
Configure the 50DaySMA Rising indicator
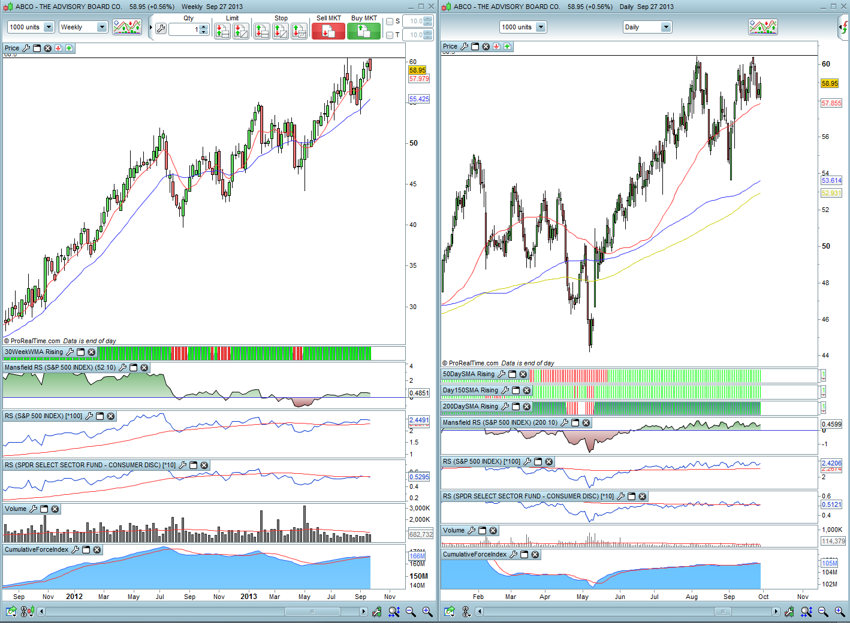click(502, 374)
